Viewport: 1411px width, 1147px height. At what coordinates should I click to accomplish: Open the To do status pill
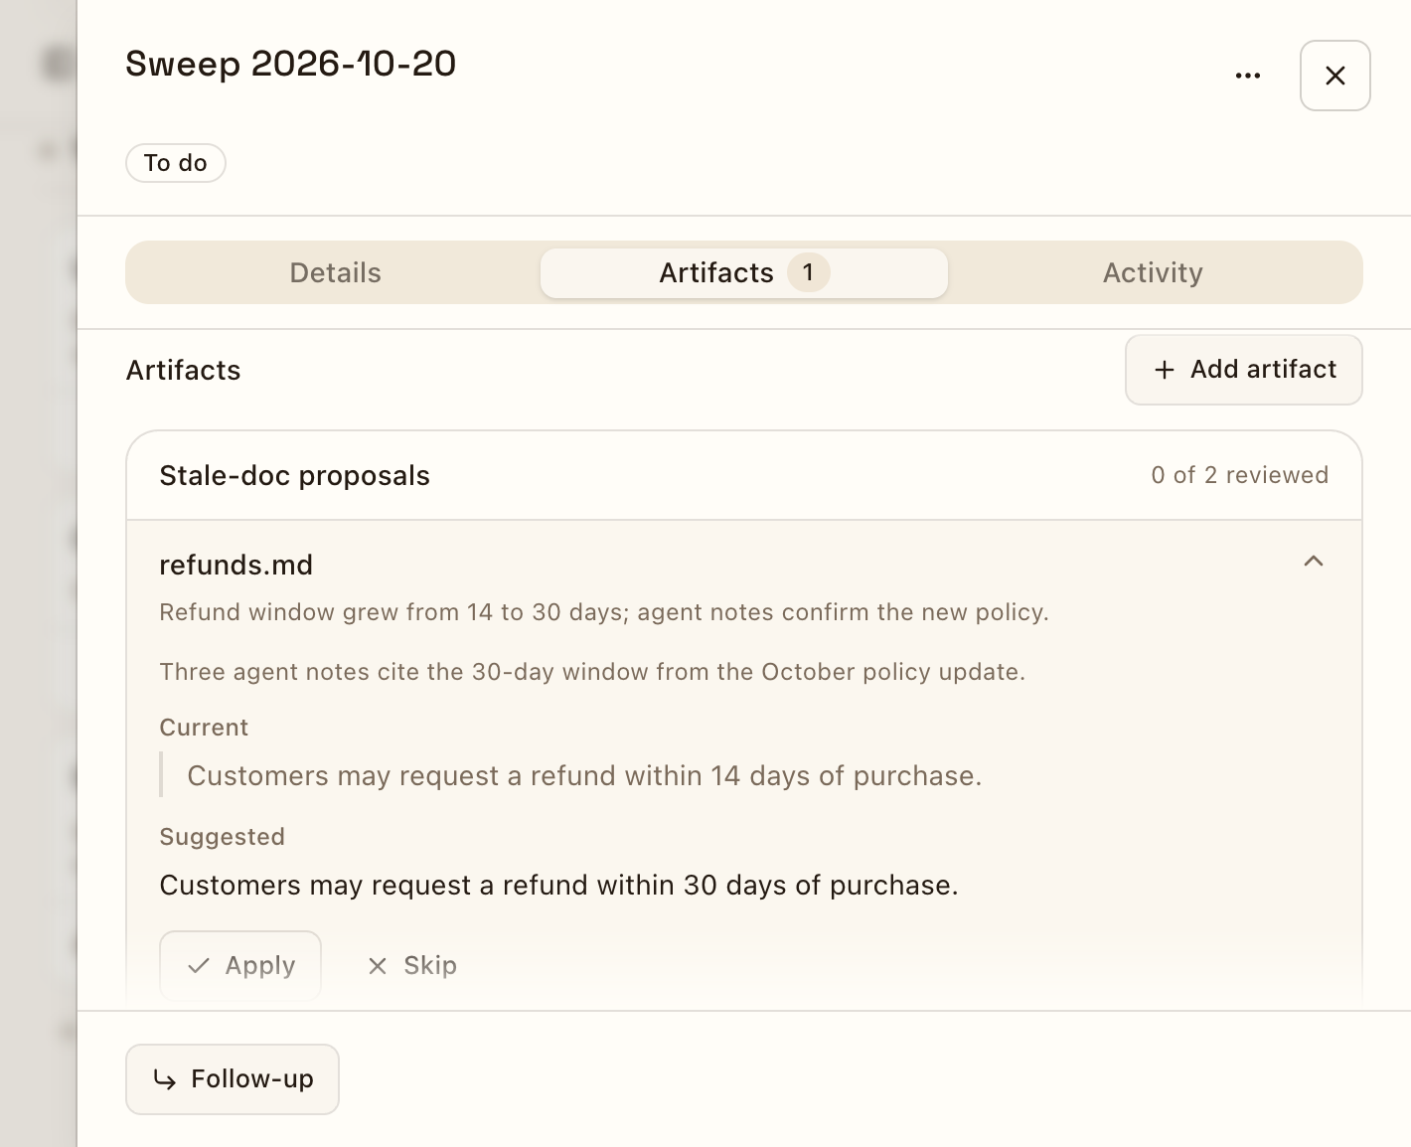tap(176, 163)
